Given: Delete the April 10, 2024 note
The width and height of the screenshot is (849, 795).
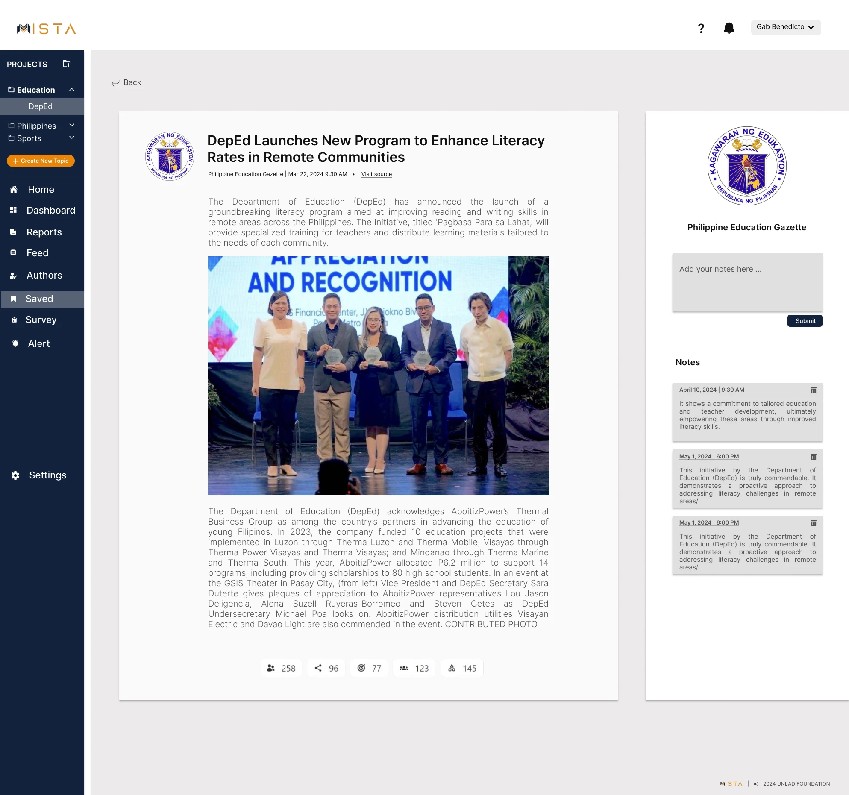Looking at the screenshot, I should (814, 390).
